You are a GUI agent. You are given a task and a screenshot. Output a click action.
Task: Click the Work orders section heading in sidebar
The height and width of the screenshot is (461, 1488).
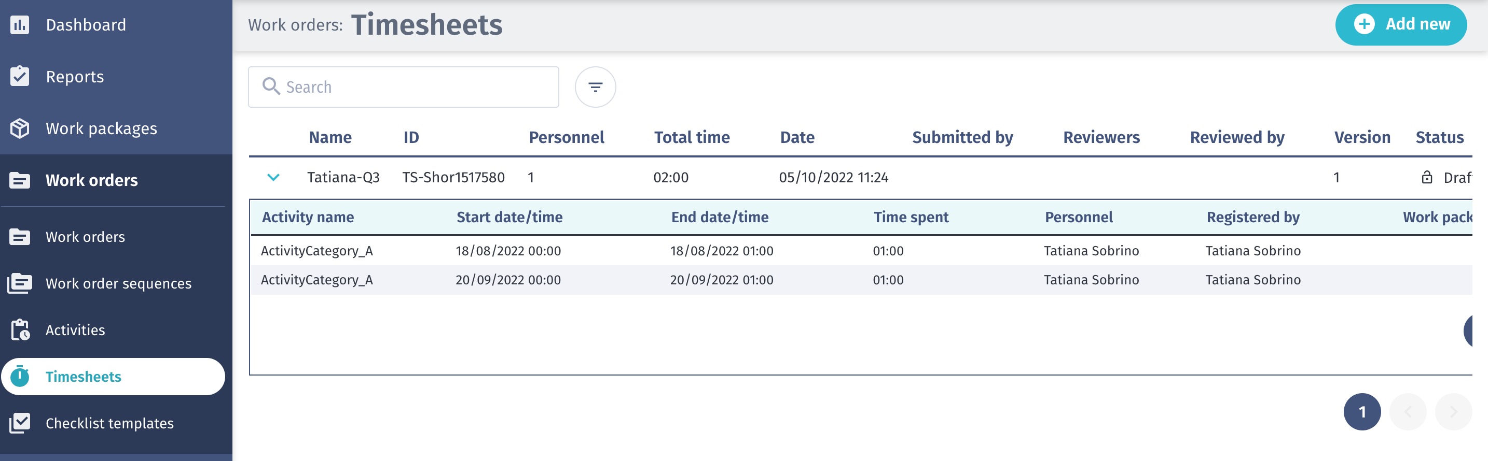pos(91,181)
